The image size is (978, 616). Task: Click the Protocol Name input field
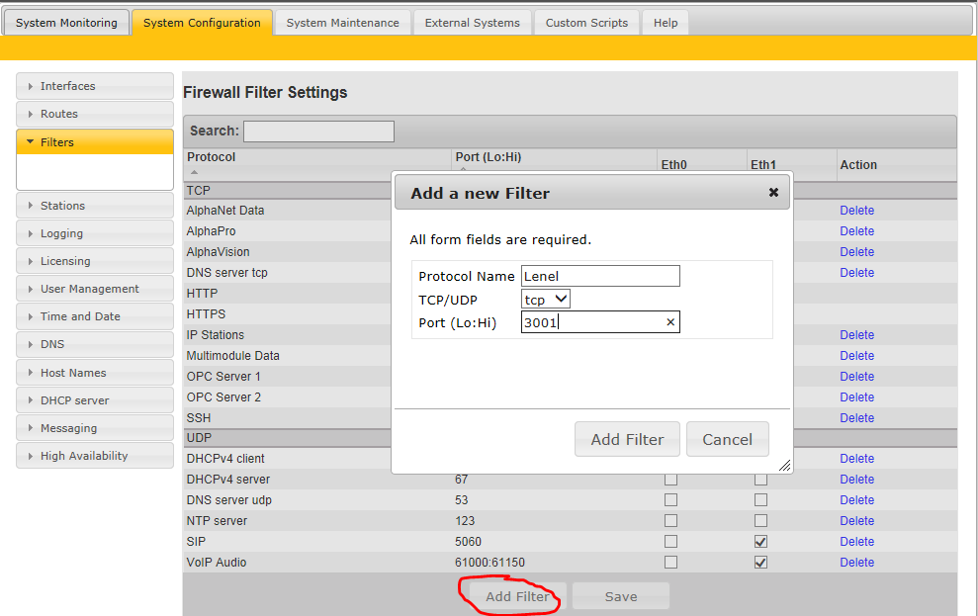point(600,276)
